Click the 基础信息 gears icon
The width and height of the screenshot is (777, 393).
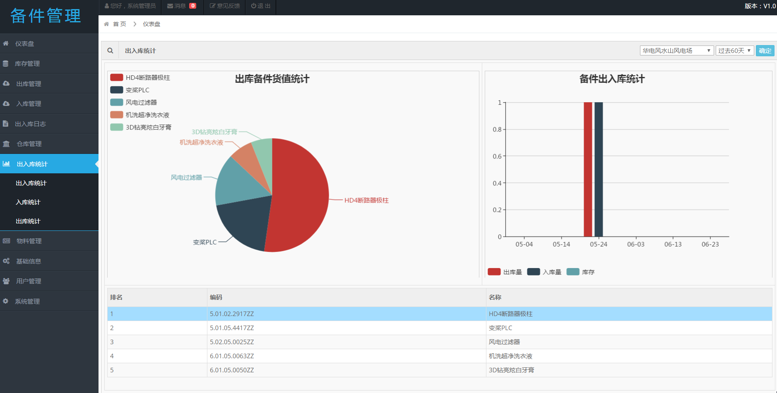(x=6, y=261)
